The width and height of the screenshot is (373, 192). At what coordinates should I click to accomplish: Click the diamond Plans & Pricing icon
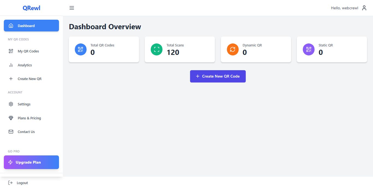point(11,118)
